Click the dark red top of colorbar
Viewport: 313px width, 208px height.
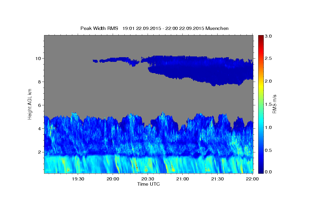tap(261, 38)
